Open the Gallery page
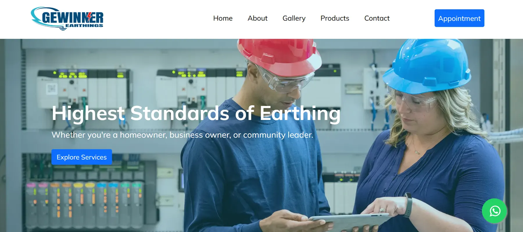The height and width of the screenshot is (232, 523). 294,18
